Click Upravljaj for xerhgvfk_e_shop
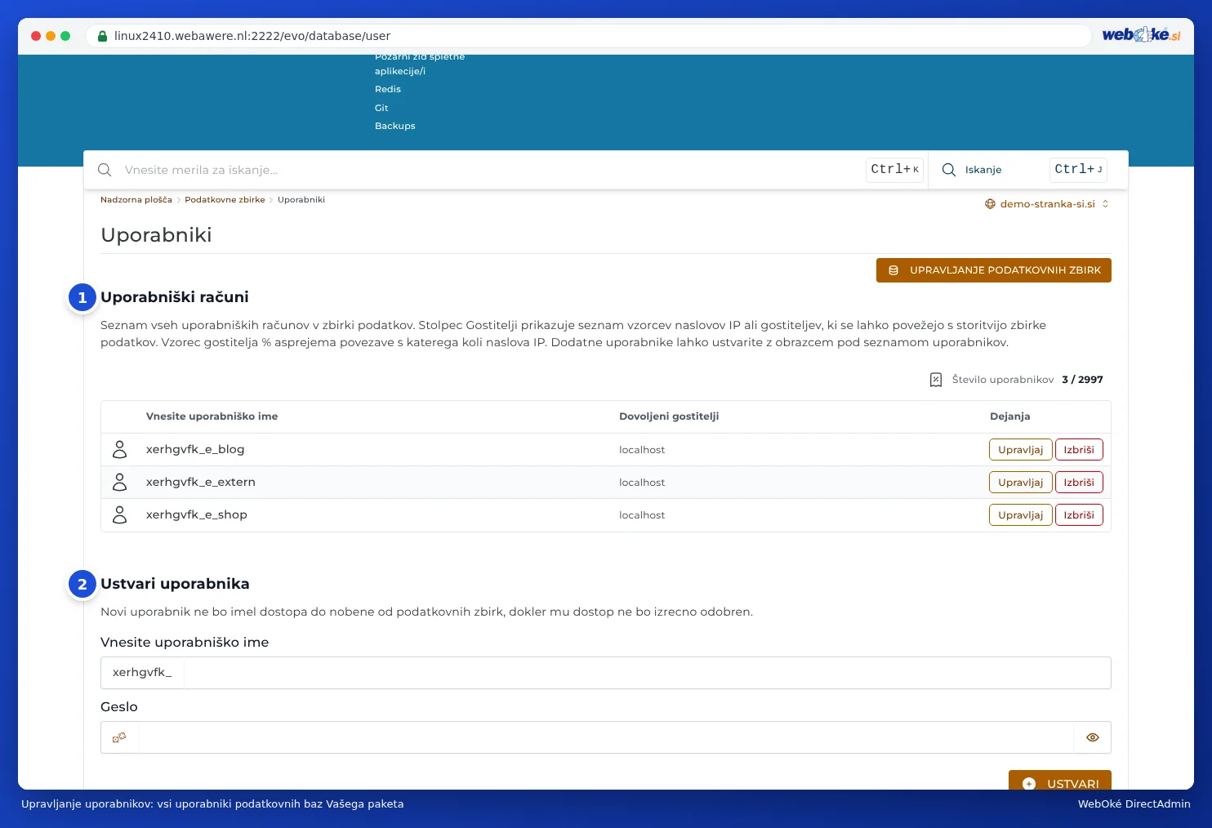Image resolution: width=1212 pixels, height=828 pixels. pos(1021,515)
